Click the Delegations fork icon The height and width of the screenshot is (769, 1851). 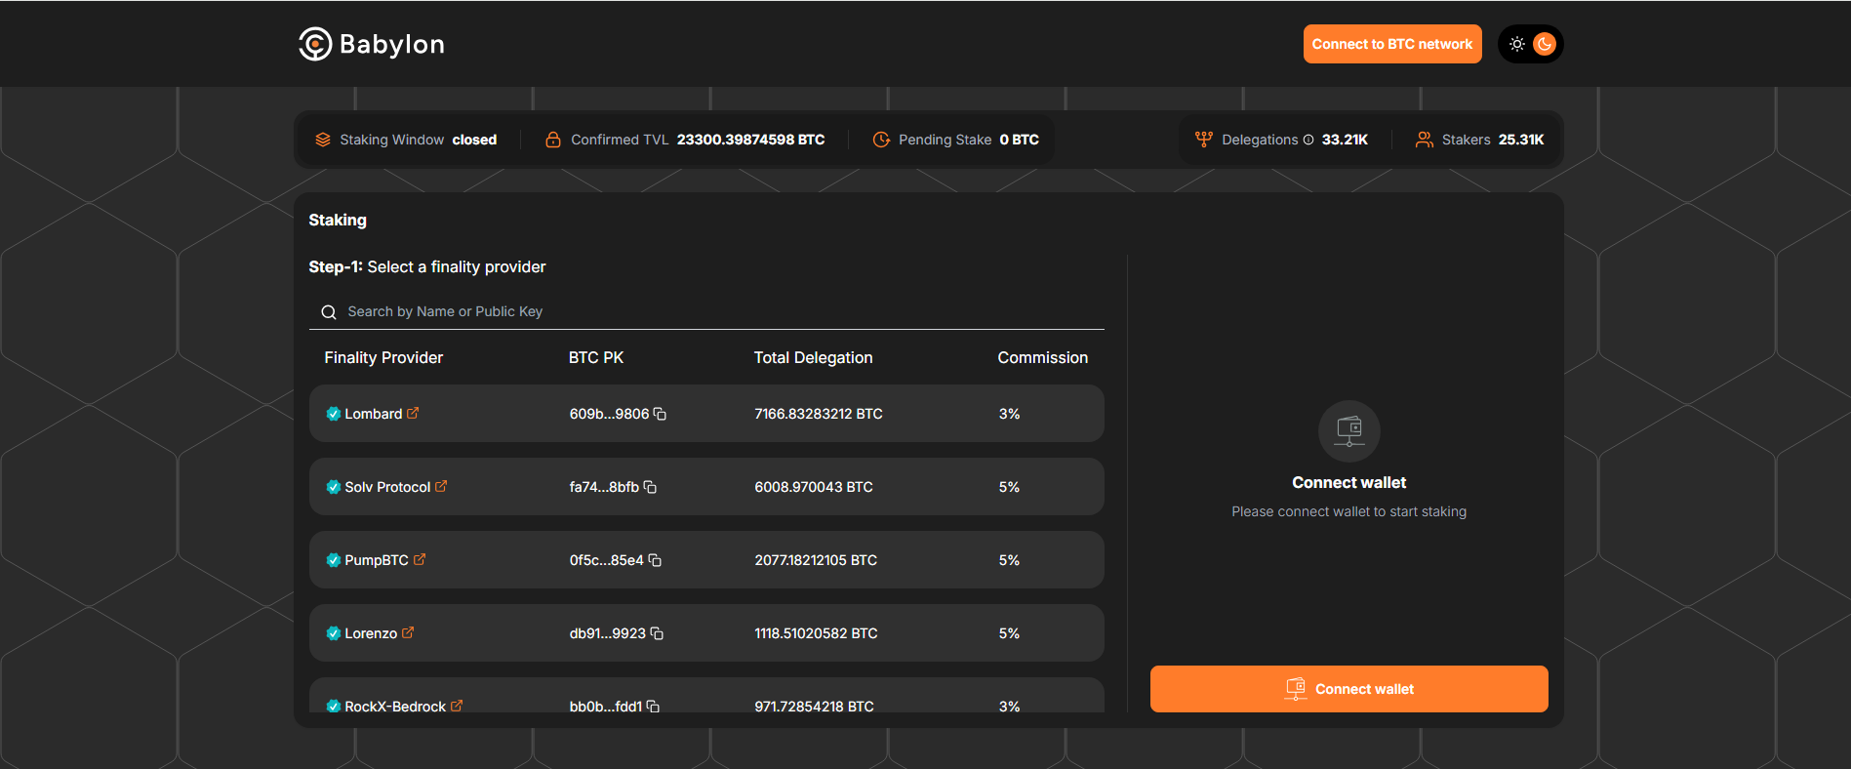(1204, 140)
